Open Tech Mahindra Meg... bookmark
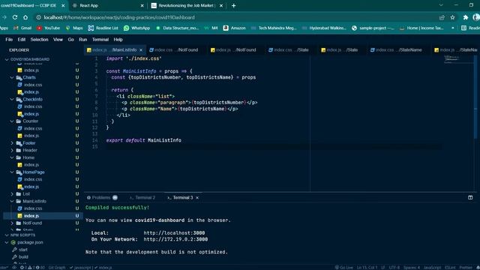The width and height of the screenshot is (480, 270). (x=274, y=28)
